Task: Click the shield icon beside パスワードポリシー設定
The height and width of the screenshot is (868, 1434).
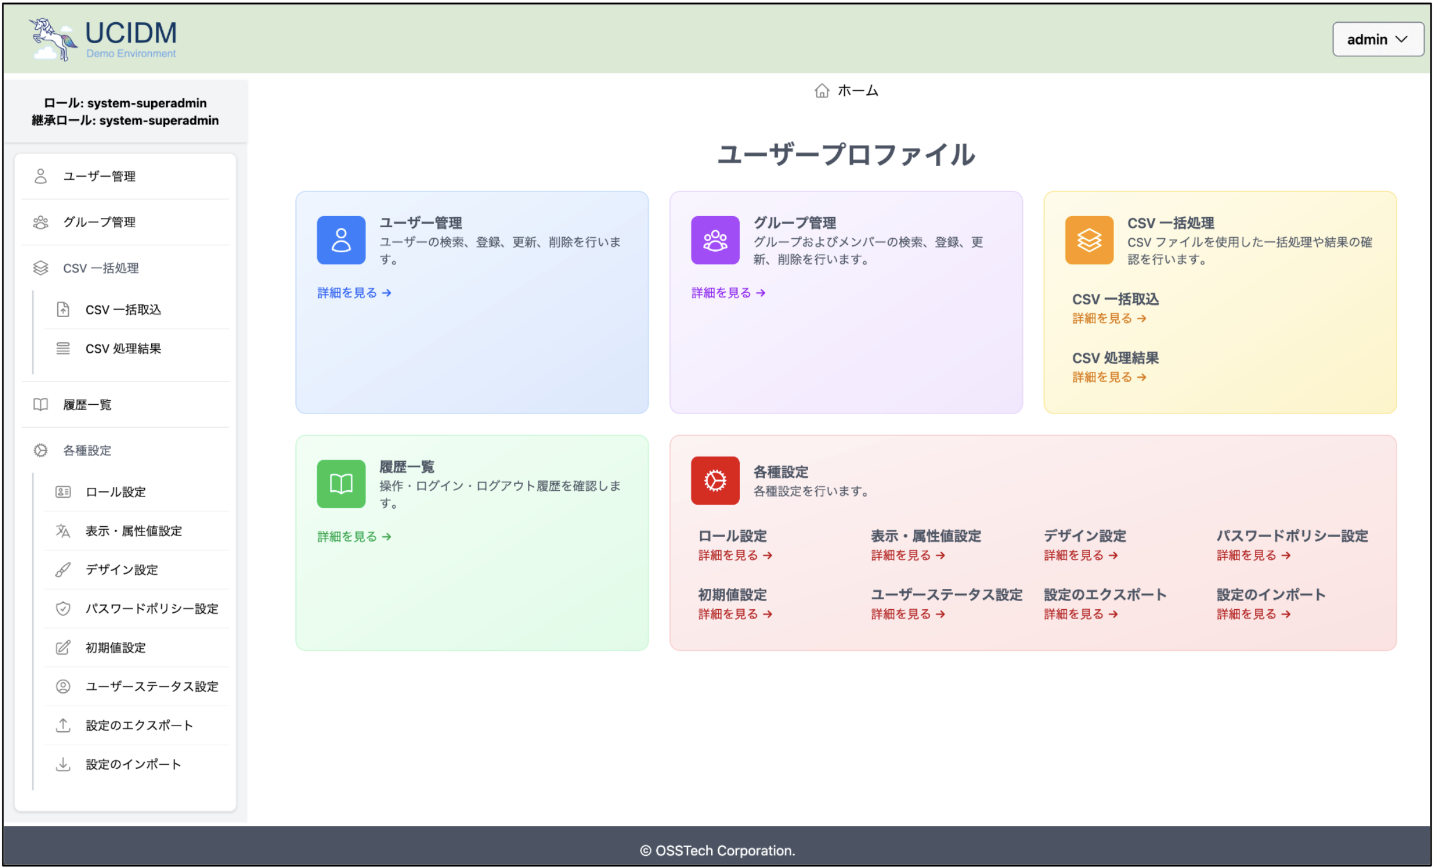Action: click(x=63, y=609)
